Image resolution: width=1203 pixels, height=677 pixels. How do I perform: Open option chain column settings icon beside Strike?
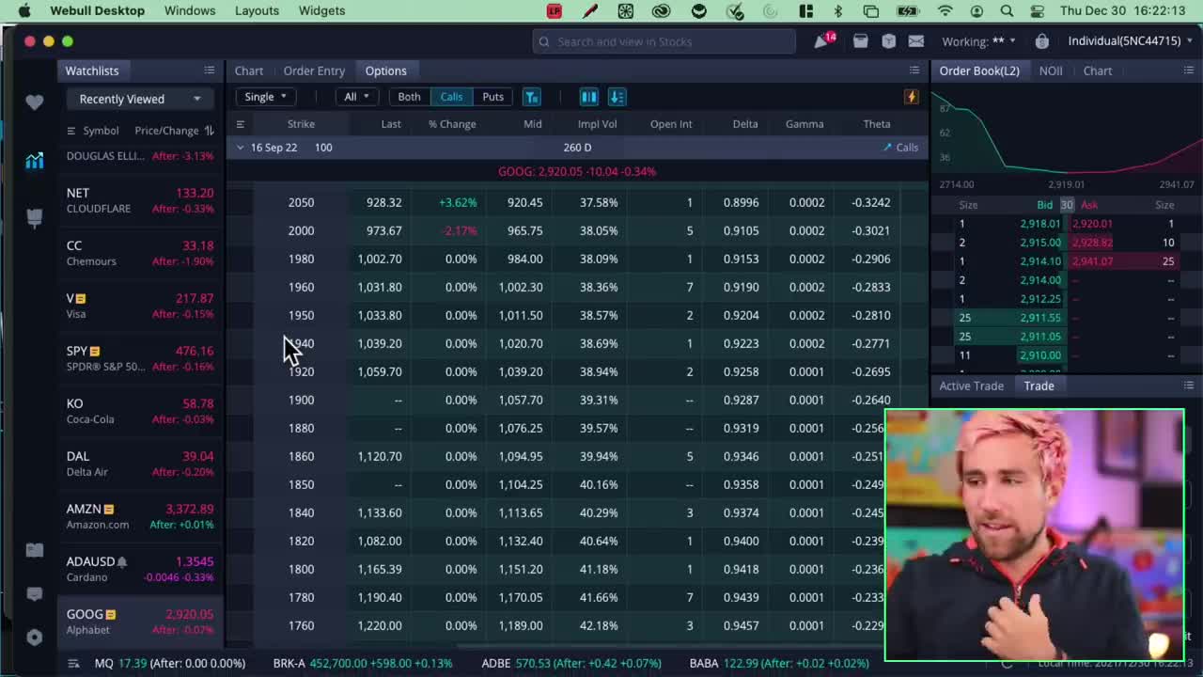(241, 124)
